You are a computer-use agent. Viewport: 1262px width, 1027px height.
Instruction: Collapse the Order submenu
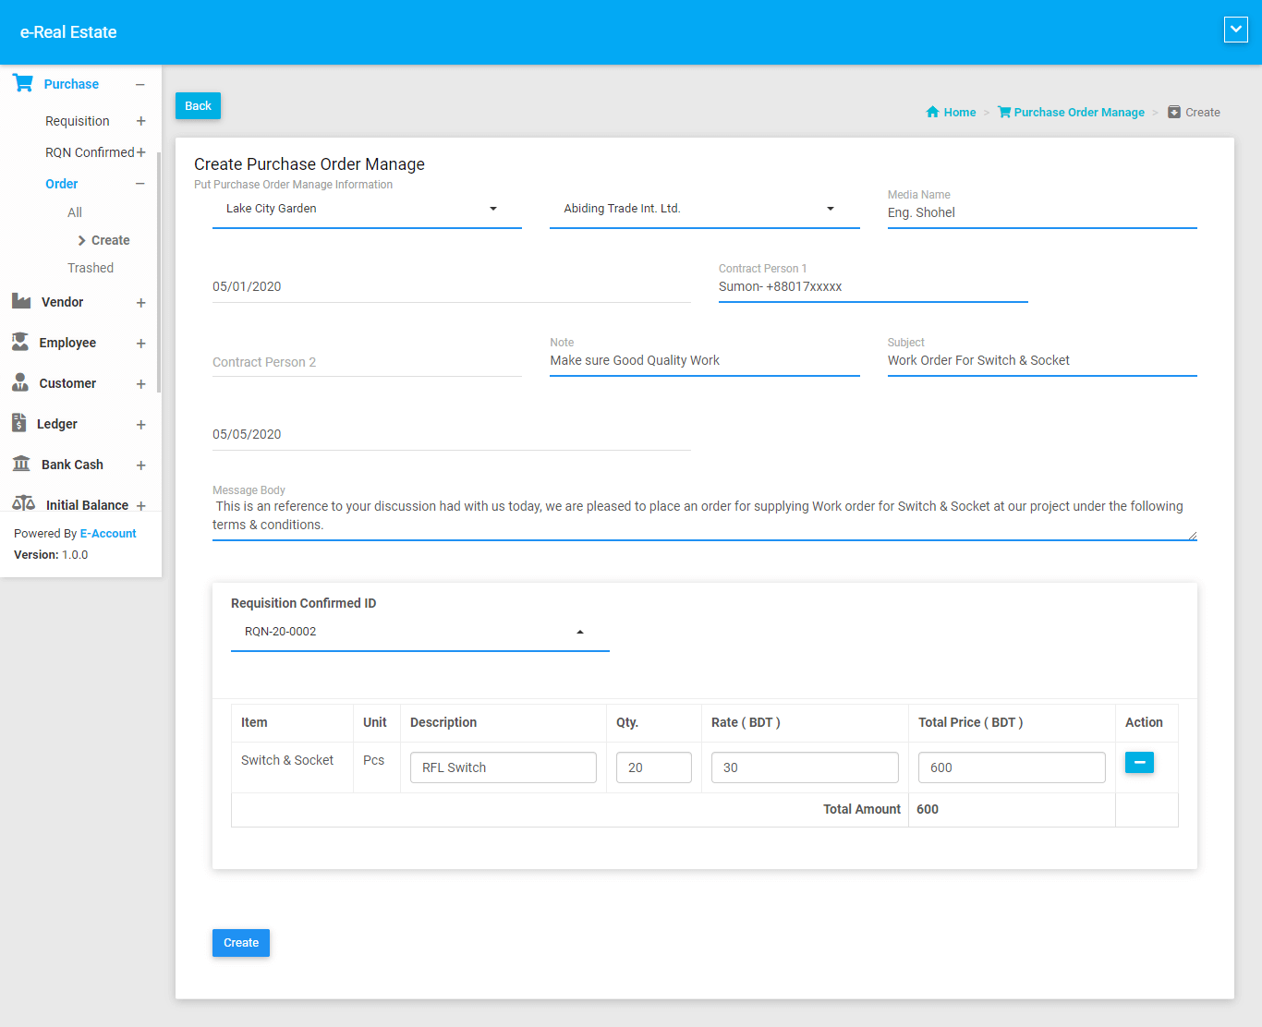click(140, 184)
